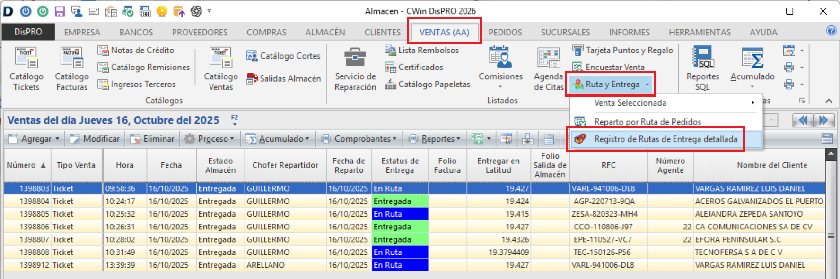Click the yellow sun-like circle icon
The height and width of the screenshot is (279, 840).
coord(162,11)
